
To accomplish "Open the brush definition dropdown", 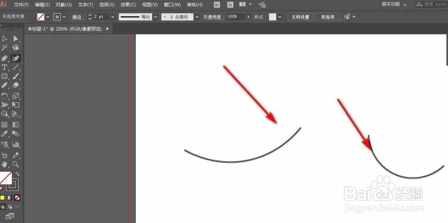I will (197, 17).
